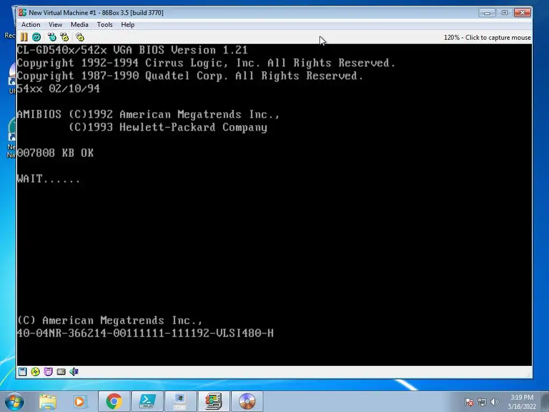Click the taskbar clock showing 3:19 PM
The width and height of the screenshot is (549, 412).
(522, 402)
